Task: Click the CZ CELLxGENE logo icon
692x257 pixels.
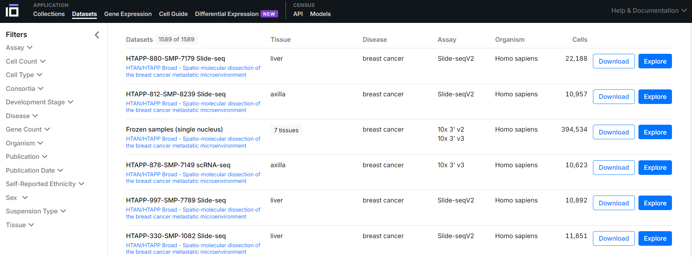Action: coord(12,11)
